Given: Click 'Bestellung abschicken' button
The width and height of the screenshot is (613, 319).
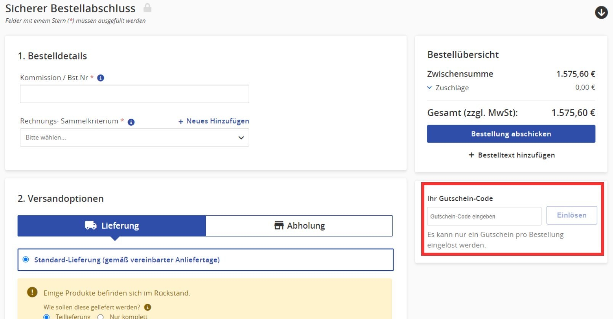Looking at the screenshot, I should [x=511, y=134].
